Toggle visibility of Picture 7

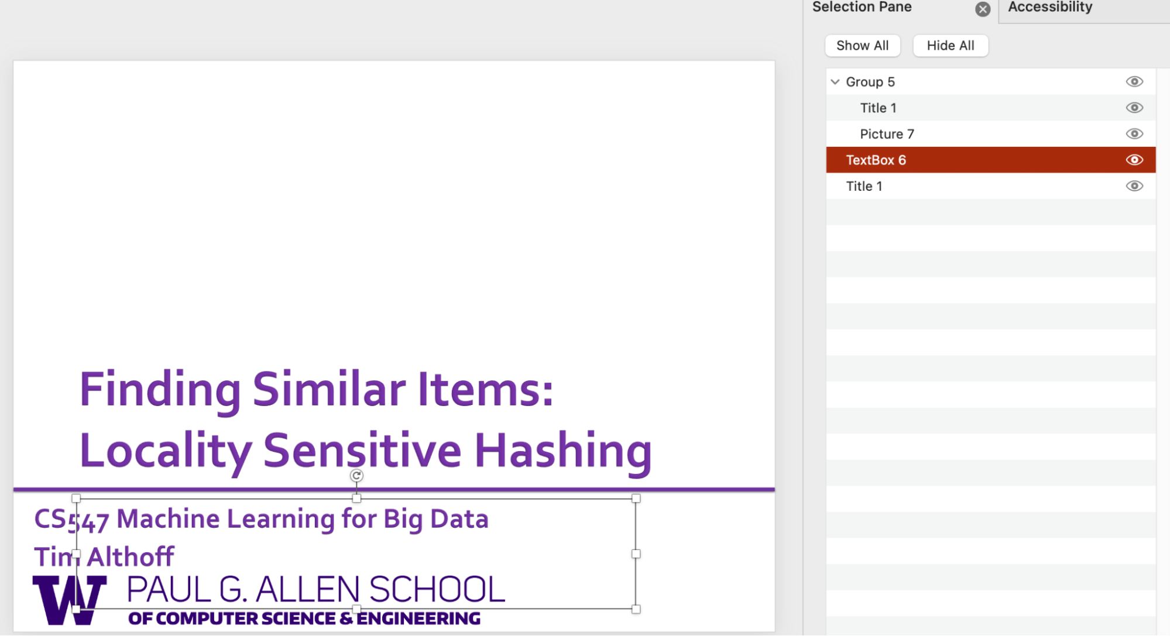pyautogui.click(x=1135, y=133)
